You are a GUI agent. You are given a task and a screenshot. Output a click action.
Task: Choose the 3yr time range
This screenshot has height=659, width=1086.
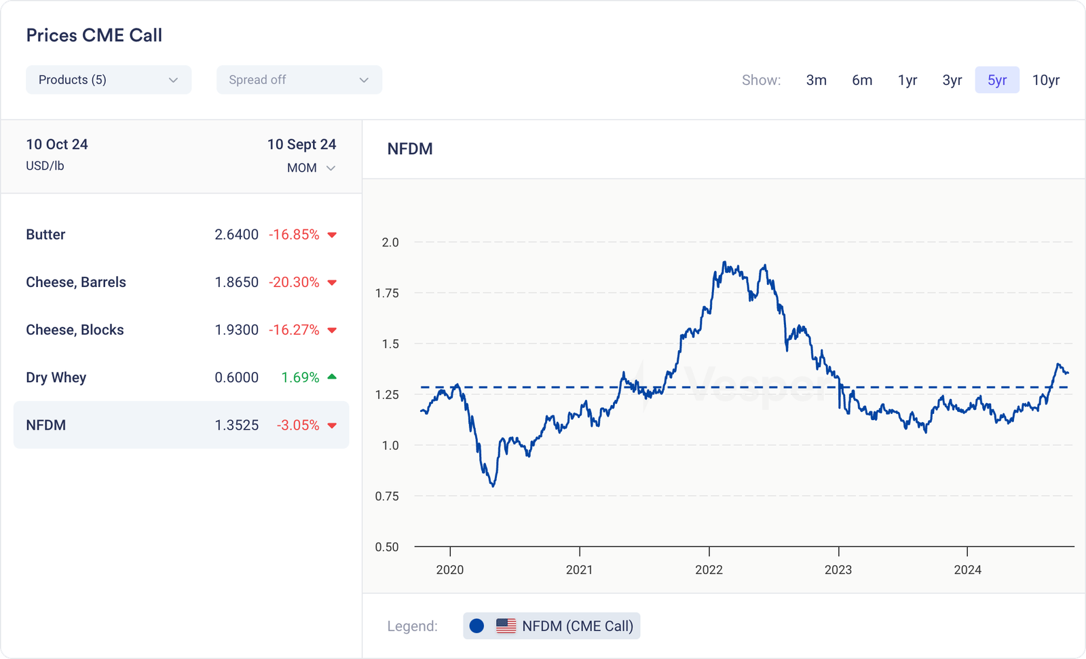pyautogui.click(x=952, y=80)
